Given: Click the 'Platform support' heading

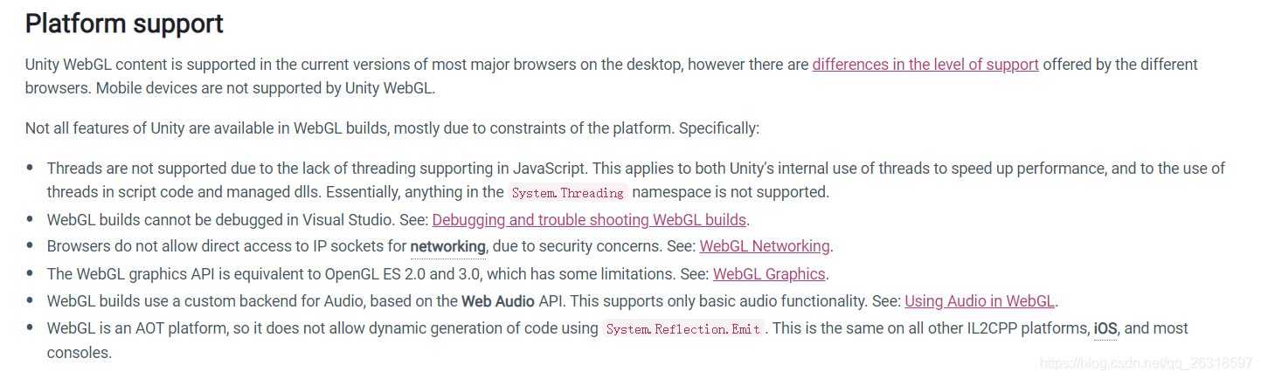Looking at the screenshot, I should [x=124, y=24].
